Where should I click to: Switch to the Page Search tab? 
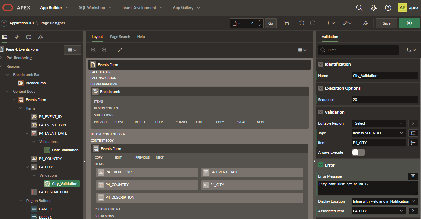(x=120, y=37)
